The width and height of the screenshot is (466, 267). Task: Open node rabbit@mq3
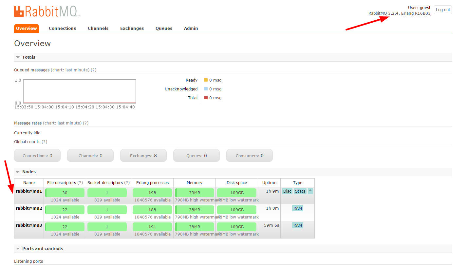pos(29,225)
